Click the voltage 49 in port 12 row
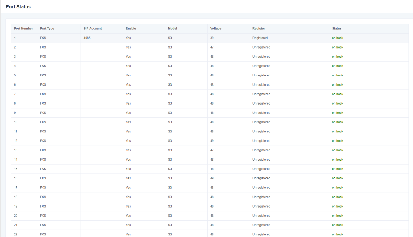Image resolution: width=413 pixels, height=237 pixels. click(x=212, y=141)
